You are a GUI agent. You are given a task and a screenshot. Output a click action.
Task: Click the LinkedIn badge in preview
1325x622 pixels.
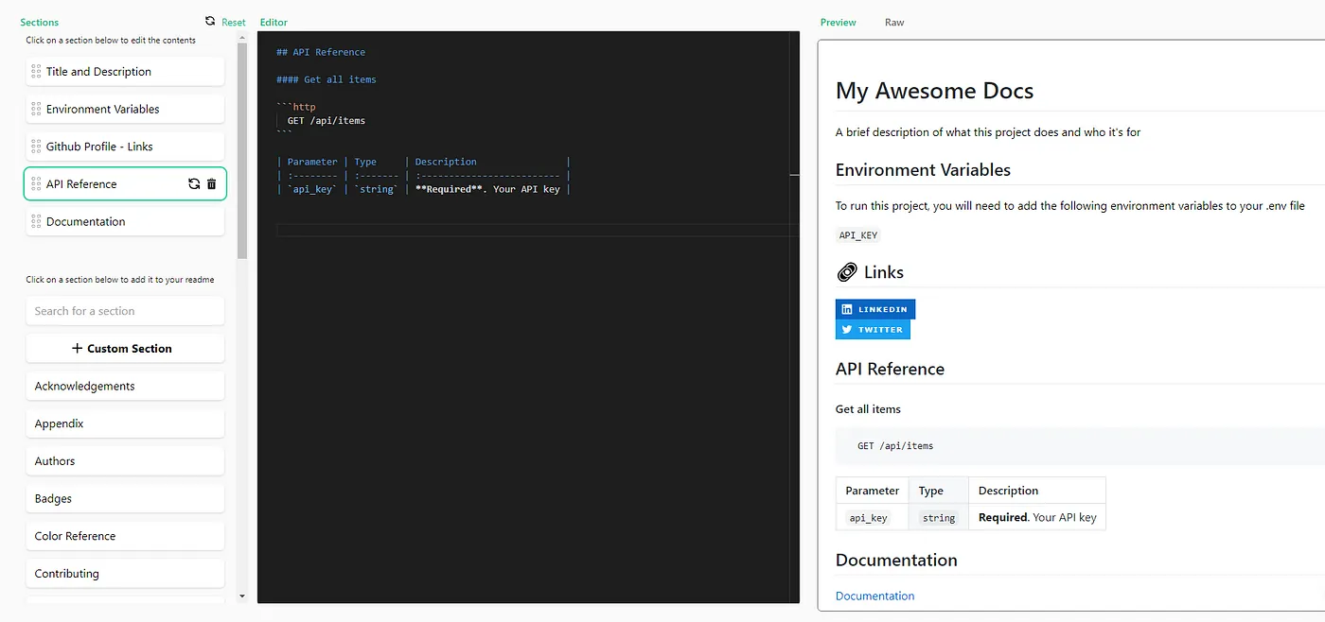pyautogui.click(x=874, y=309)
